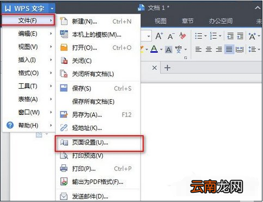
Task: Switch to the 办公空间 ribbon tab
Action: tap(221, 21)
